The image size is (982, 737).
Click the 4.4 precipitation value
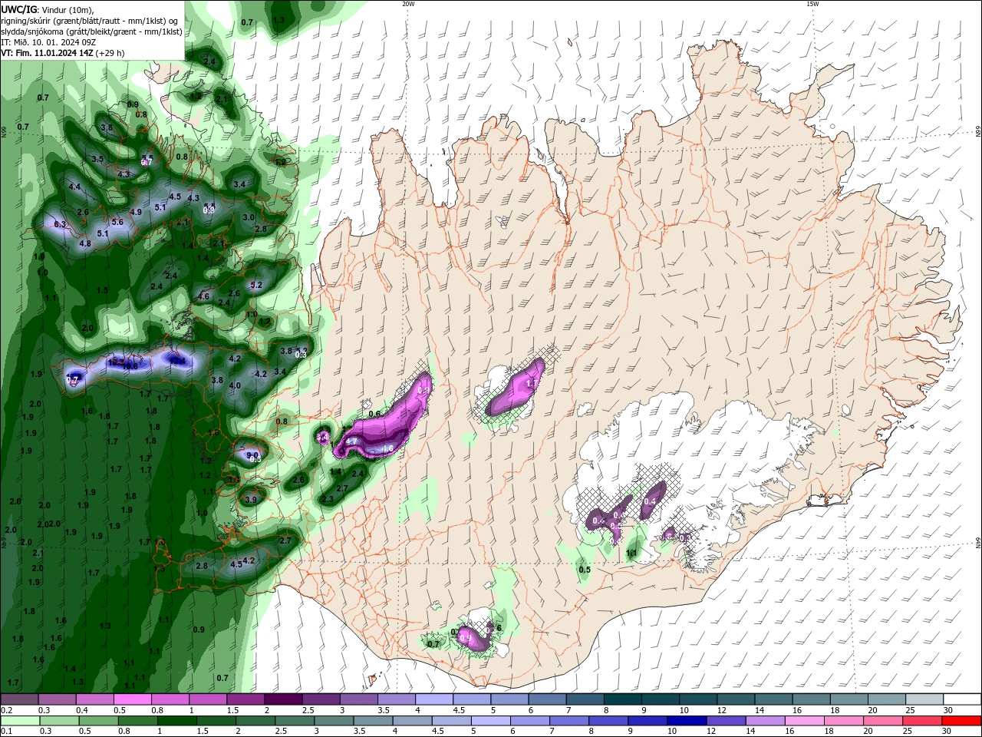(74, 187)
